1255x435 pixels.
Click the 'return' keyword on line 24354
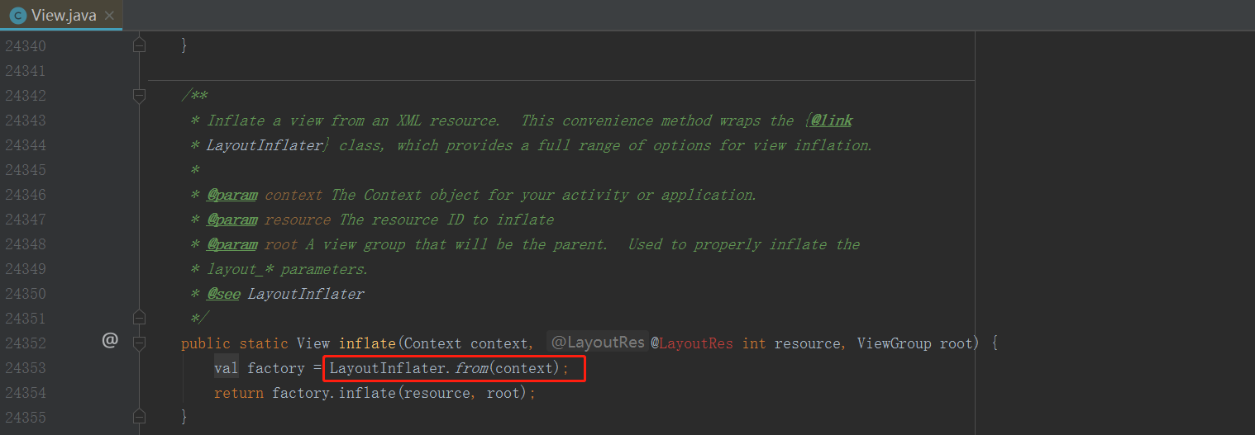coord(239,393)
